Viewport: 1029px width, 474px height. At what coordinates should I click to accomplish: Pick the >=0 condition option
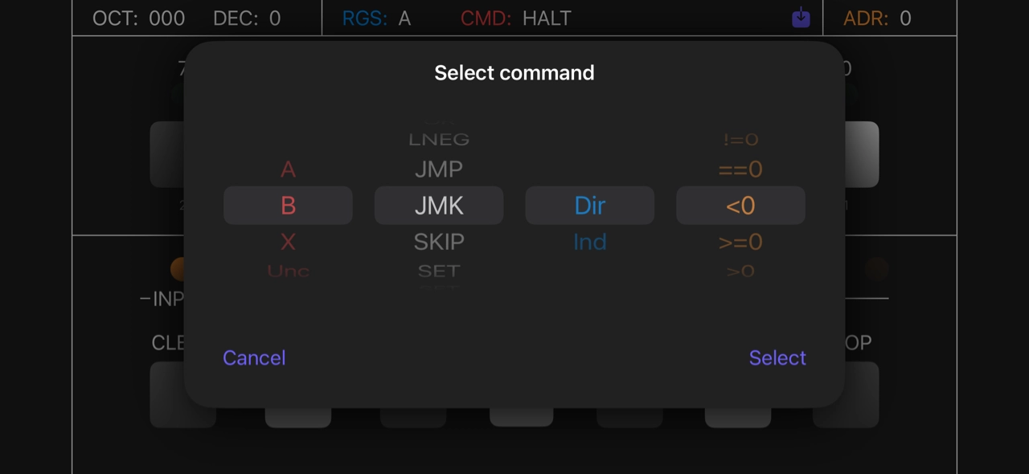tap(740, 242)
